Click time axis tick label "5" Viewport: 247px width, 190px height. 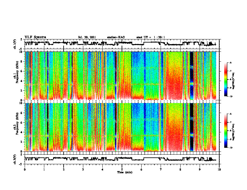click(122, 170)
